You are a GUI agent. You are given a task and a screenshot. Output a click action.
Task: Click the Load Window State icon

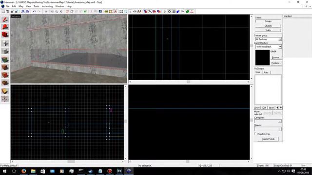(x=23, y=12)
